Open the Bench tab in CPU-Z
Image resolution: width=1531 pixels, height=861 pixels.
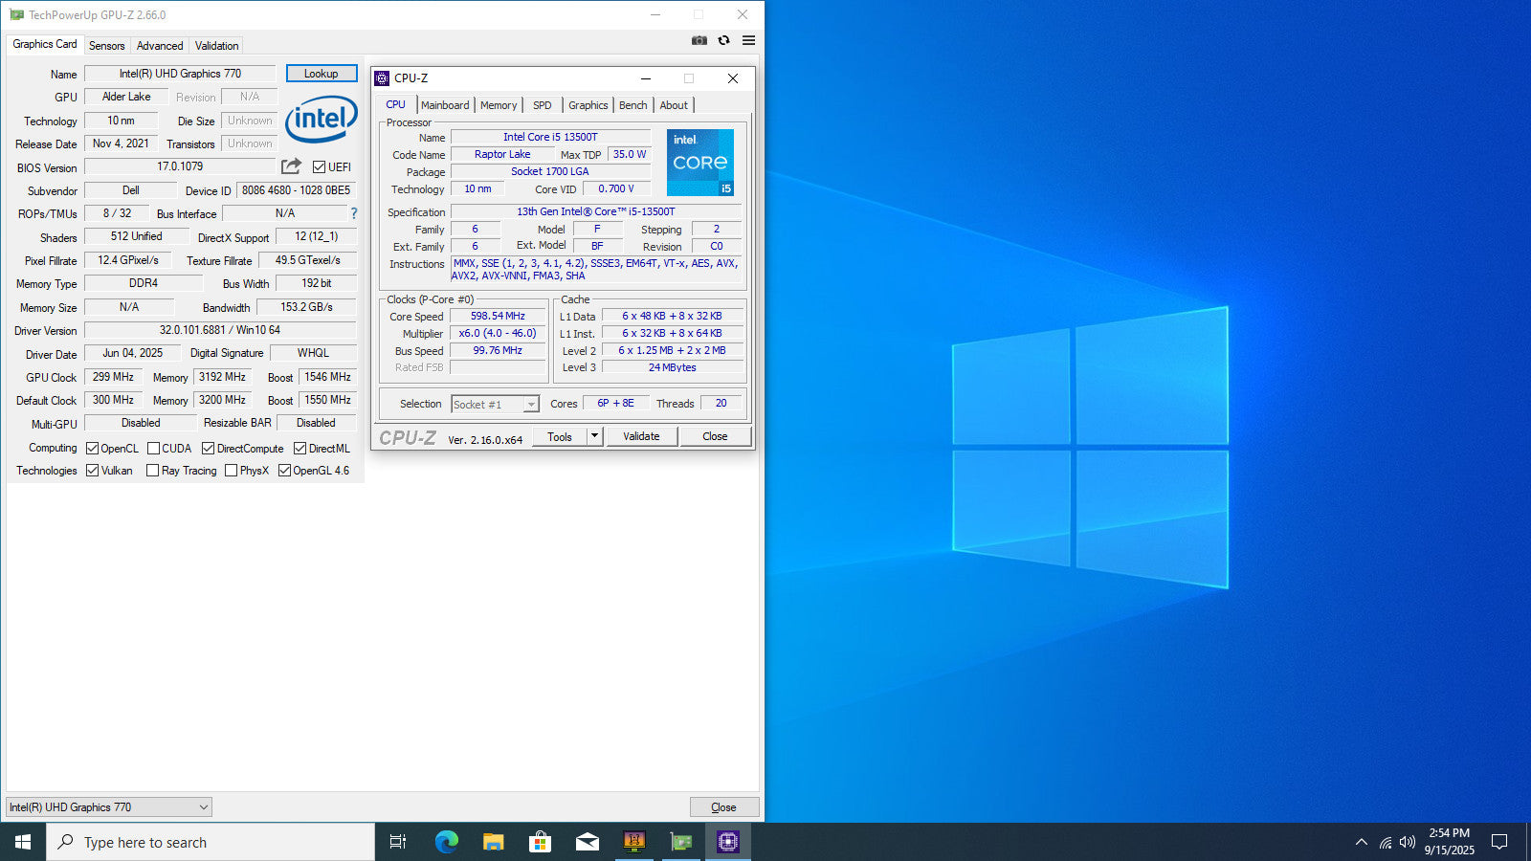[x=632, y=105]
